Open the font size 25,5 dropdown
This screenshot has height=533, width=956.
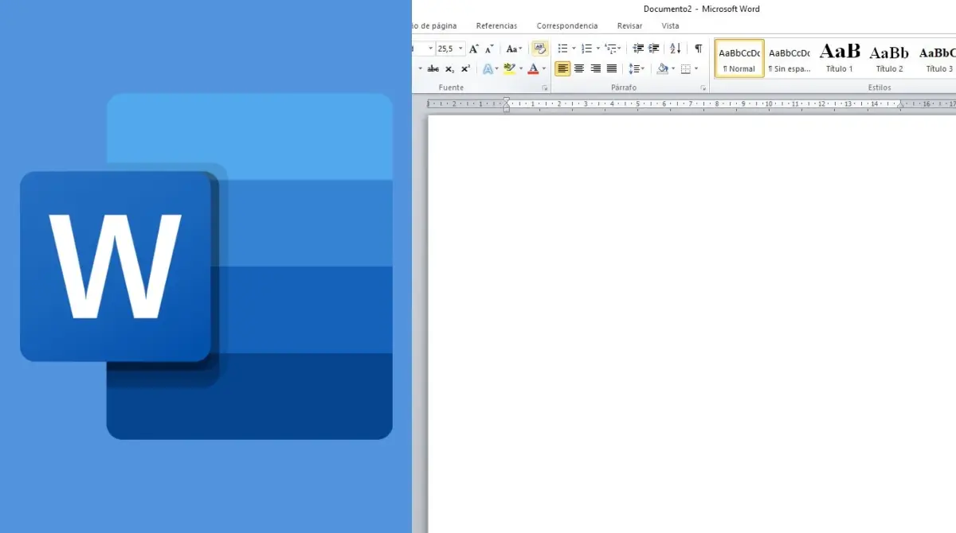pyautogui.click(x=460, y=49)
